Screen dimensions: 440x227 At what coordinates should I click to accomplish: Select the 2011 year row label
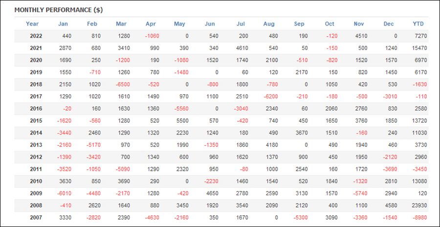pos(36,169)
